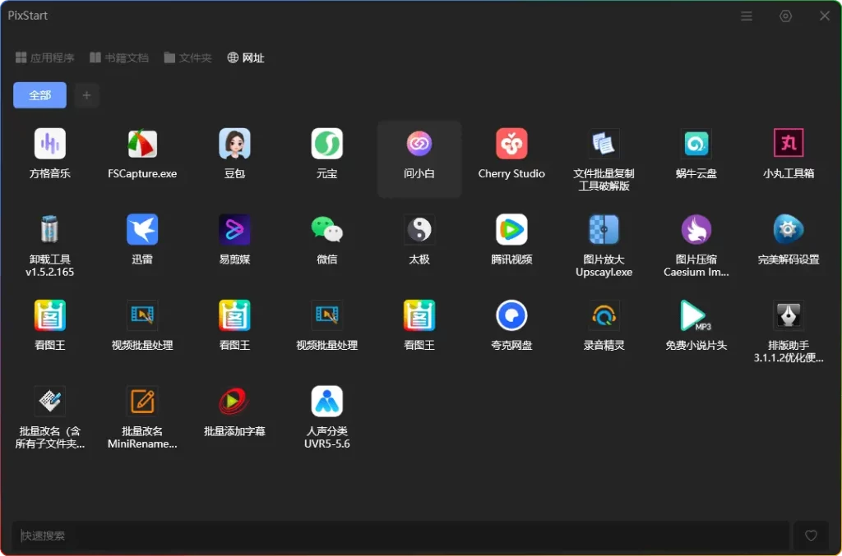Add a new category with plus button
842x556 pixels.
coord(86,95)
